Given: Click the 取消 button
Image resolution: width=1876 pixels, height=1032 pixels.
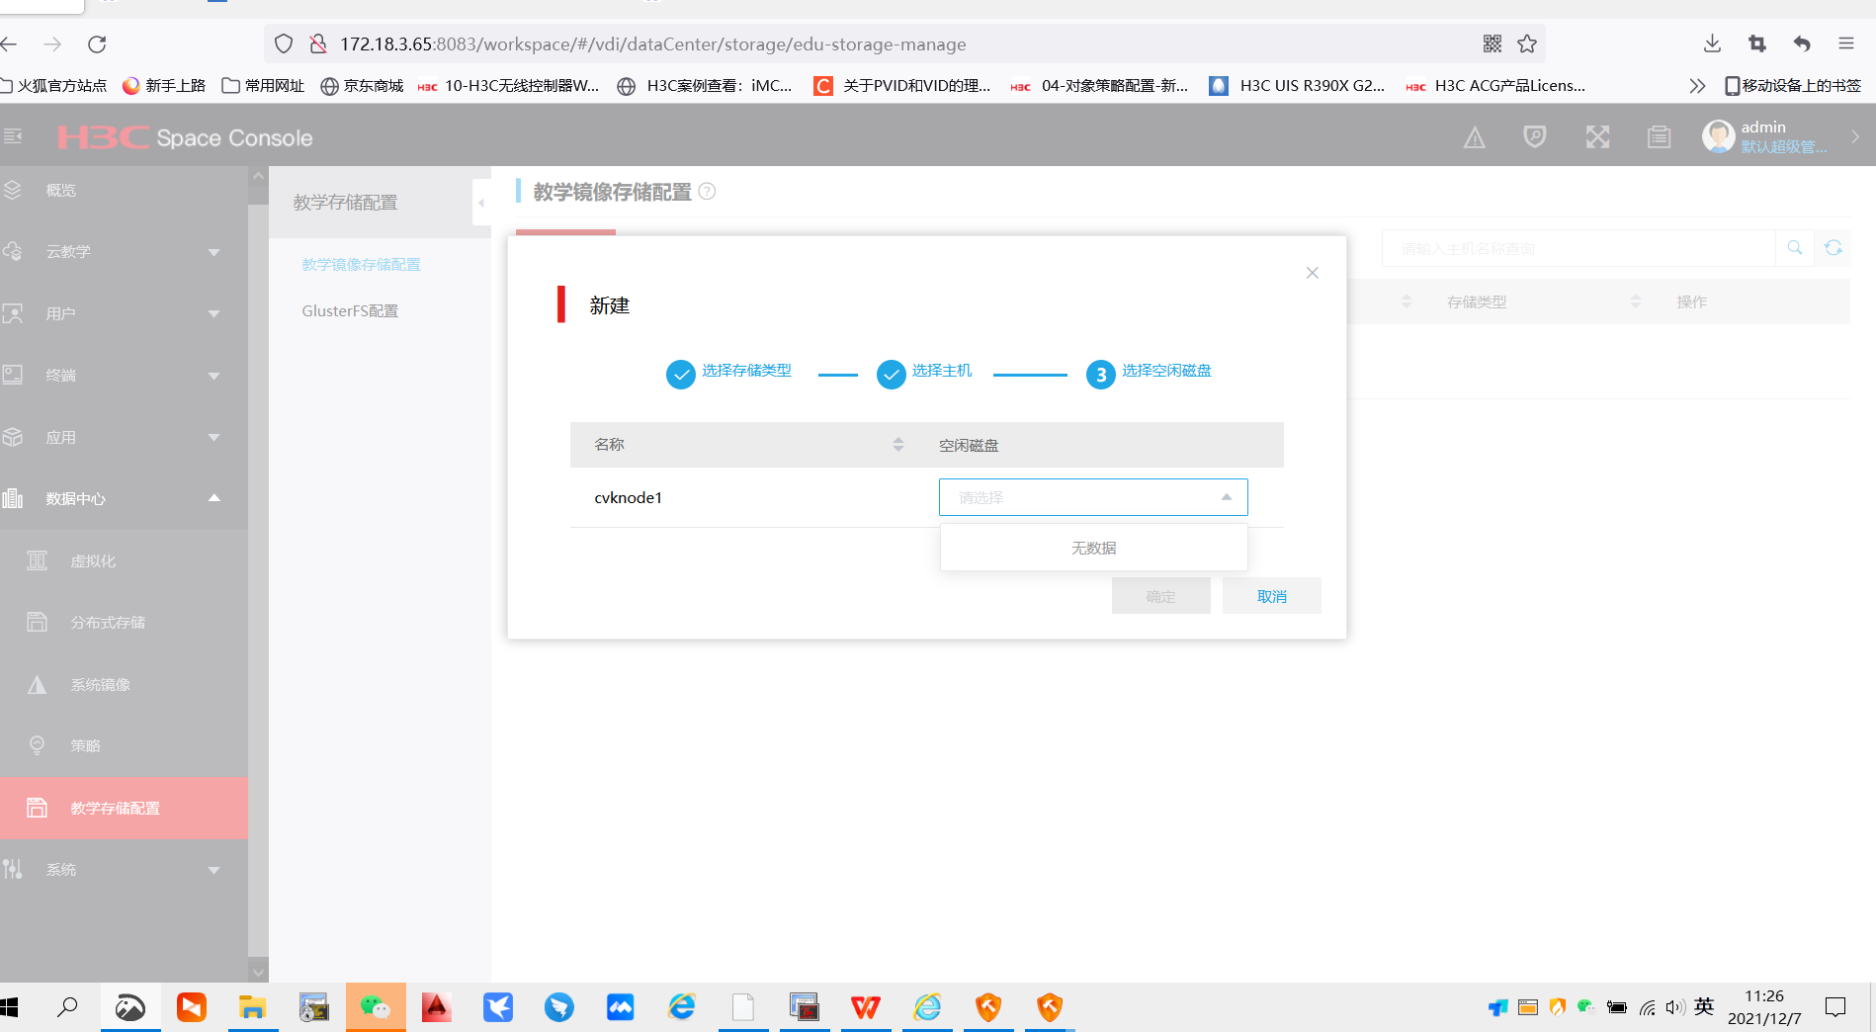Looking at the screenshot, I should 1271,596.
